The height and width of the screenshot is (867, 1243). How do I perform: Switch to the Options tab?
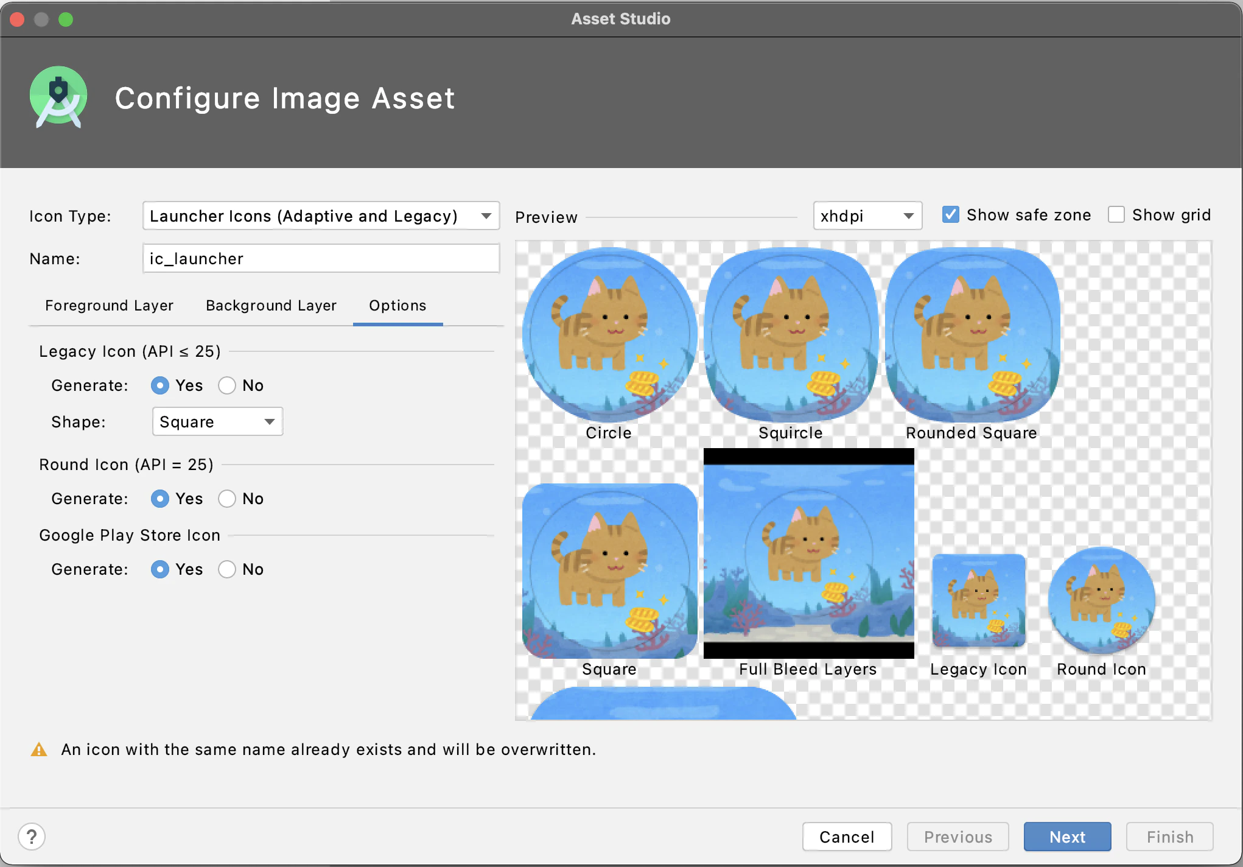coord(397,306)
